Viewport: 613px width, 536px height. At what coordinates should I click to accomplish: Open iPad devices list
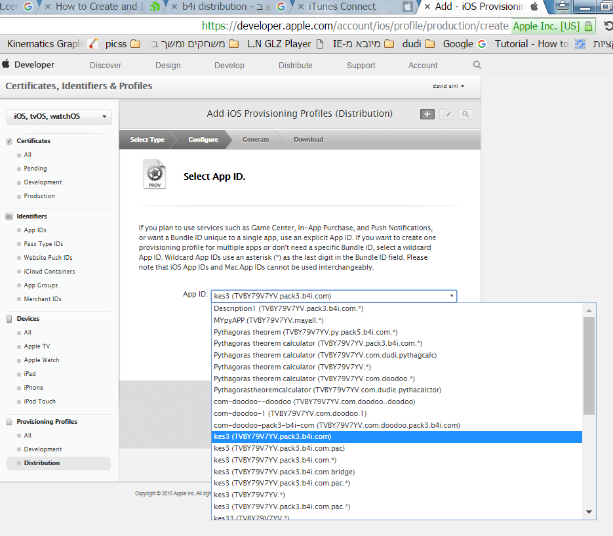[x=30, y=374]
